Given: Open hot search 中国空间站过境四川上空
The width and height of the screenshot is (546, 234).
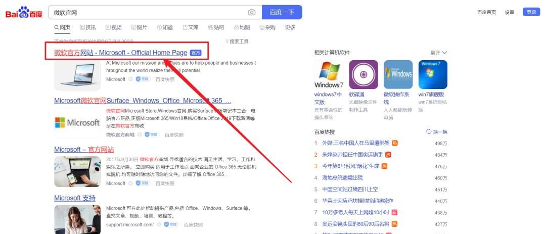Looking at the screenshot, I should click(350, 190).
